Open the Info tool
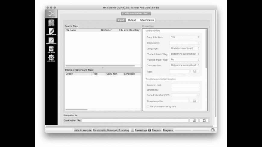This screenshot has height=147, width=262. (51, 23)
